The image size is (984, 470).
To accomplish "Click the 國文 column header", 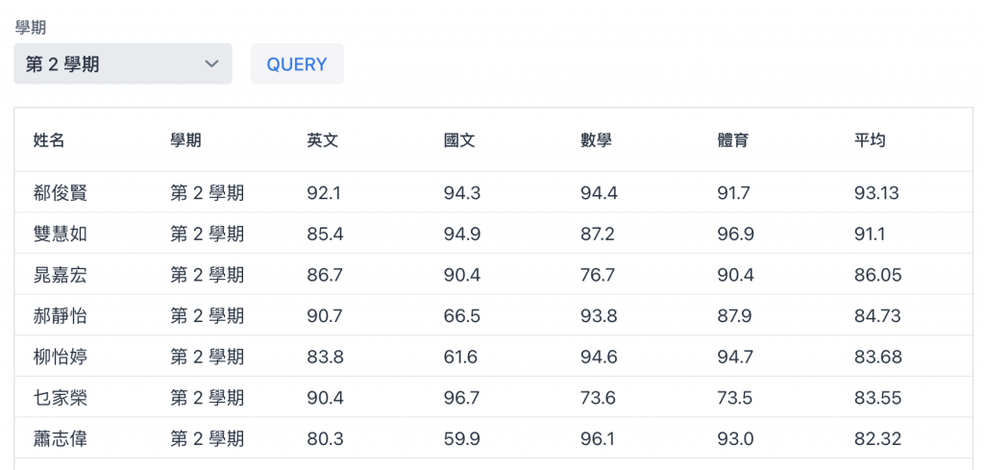I will click(459, 140).
